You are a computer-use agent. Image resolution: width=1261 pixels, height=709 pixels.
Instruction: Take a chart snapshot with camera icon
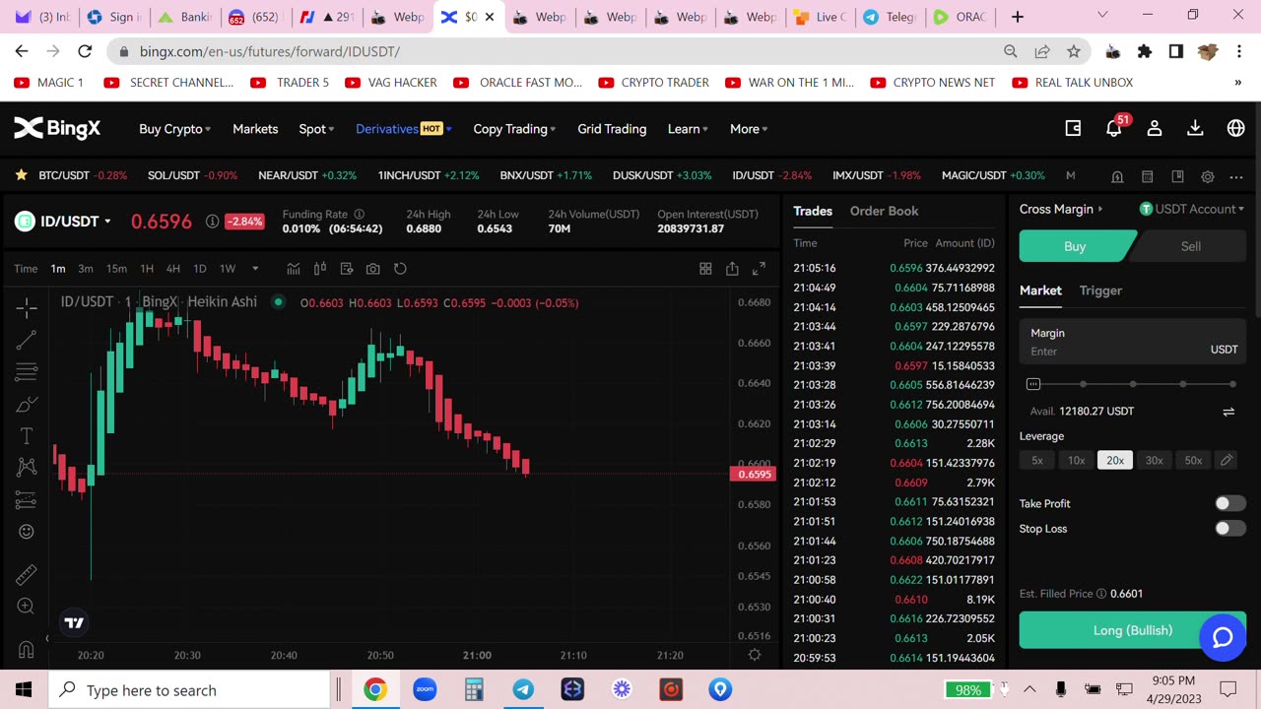(x=373, y=269)
